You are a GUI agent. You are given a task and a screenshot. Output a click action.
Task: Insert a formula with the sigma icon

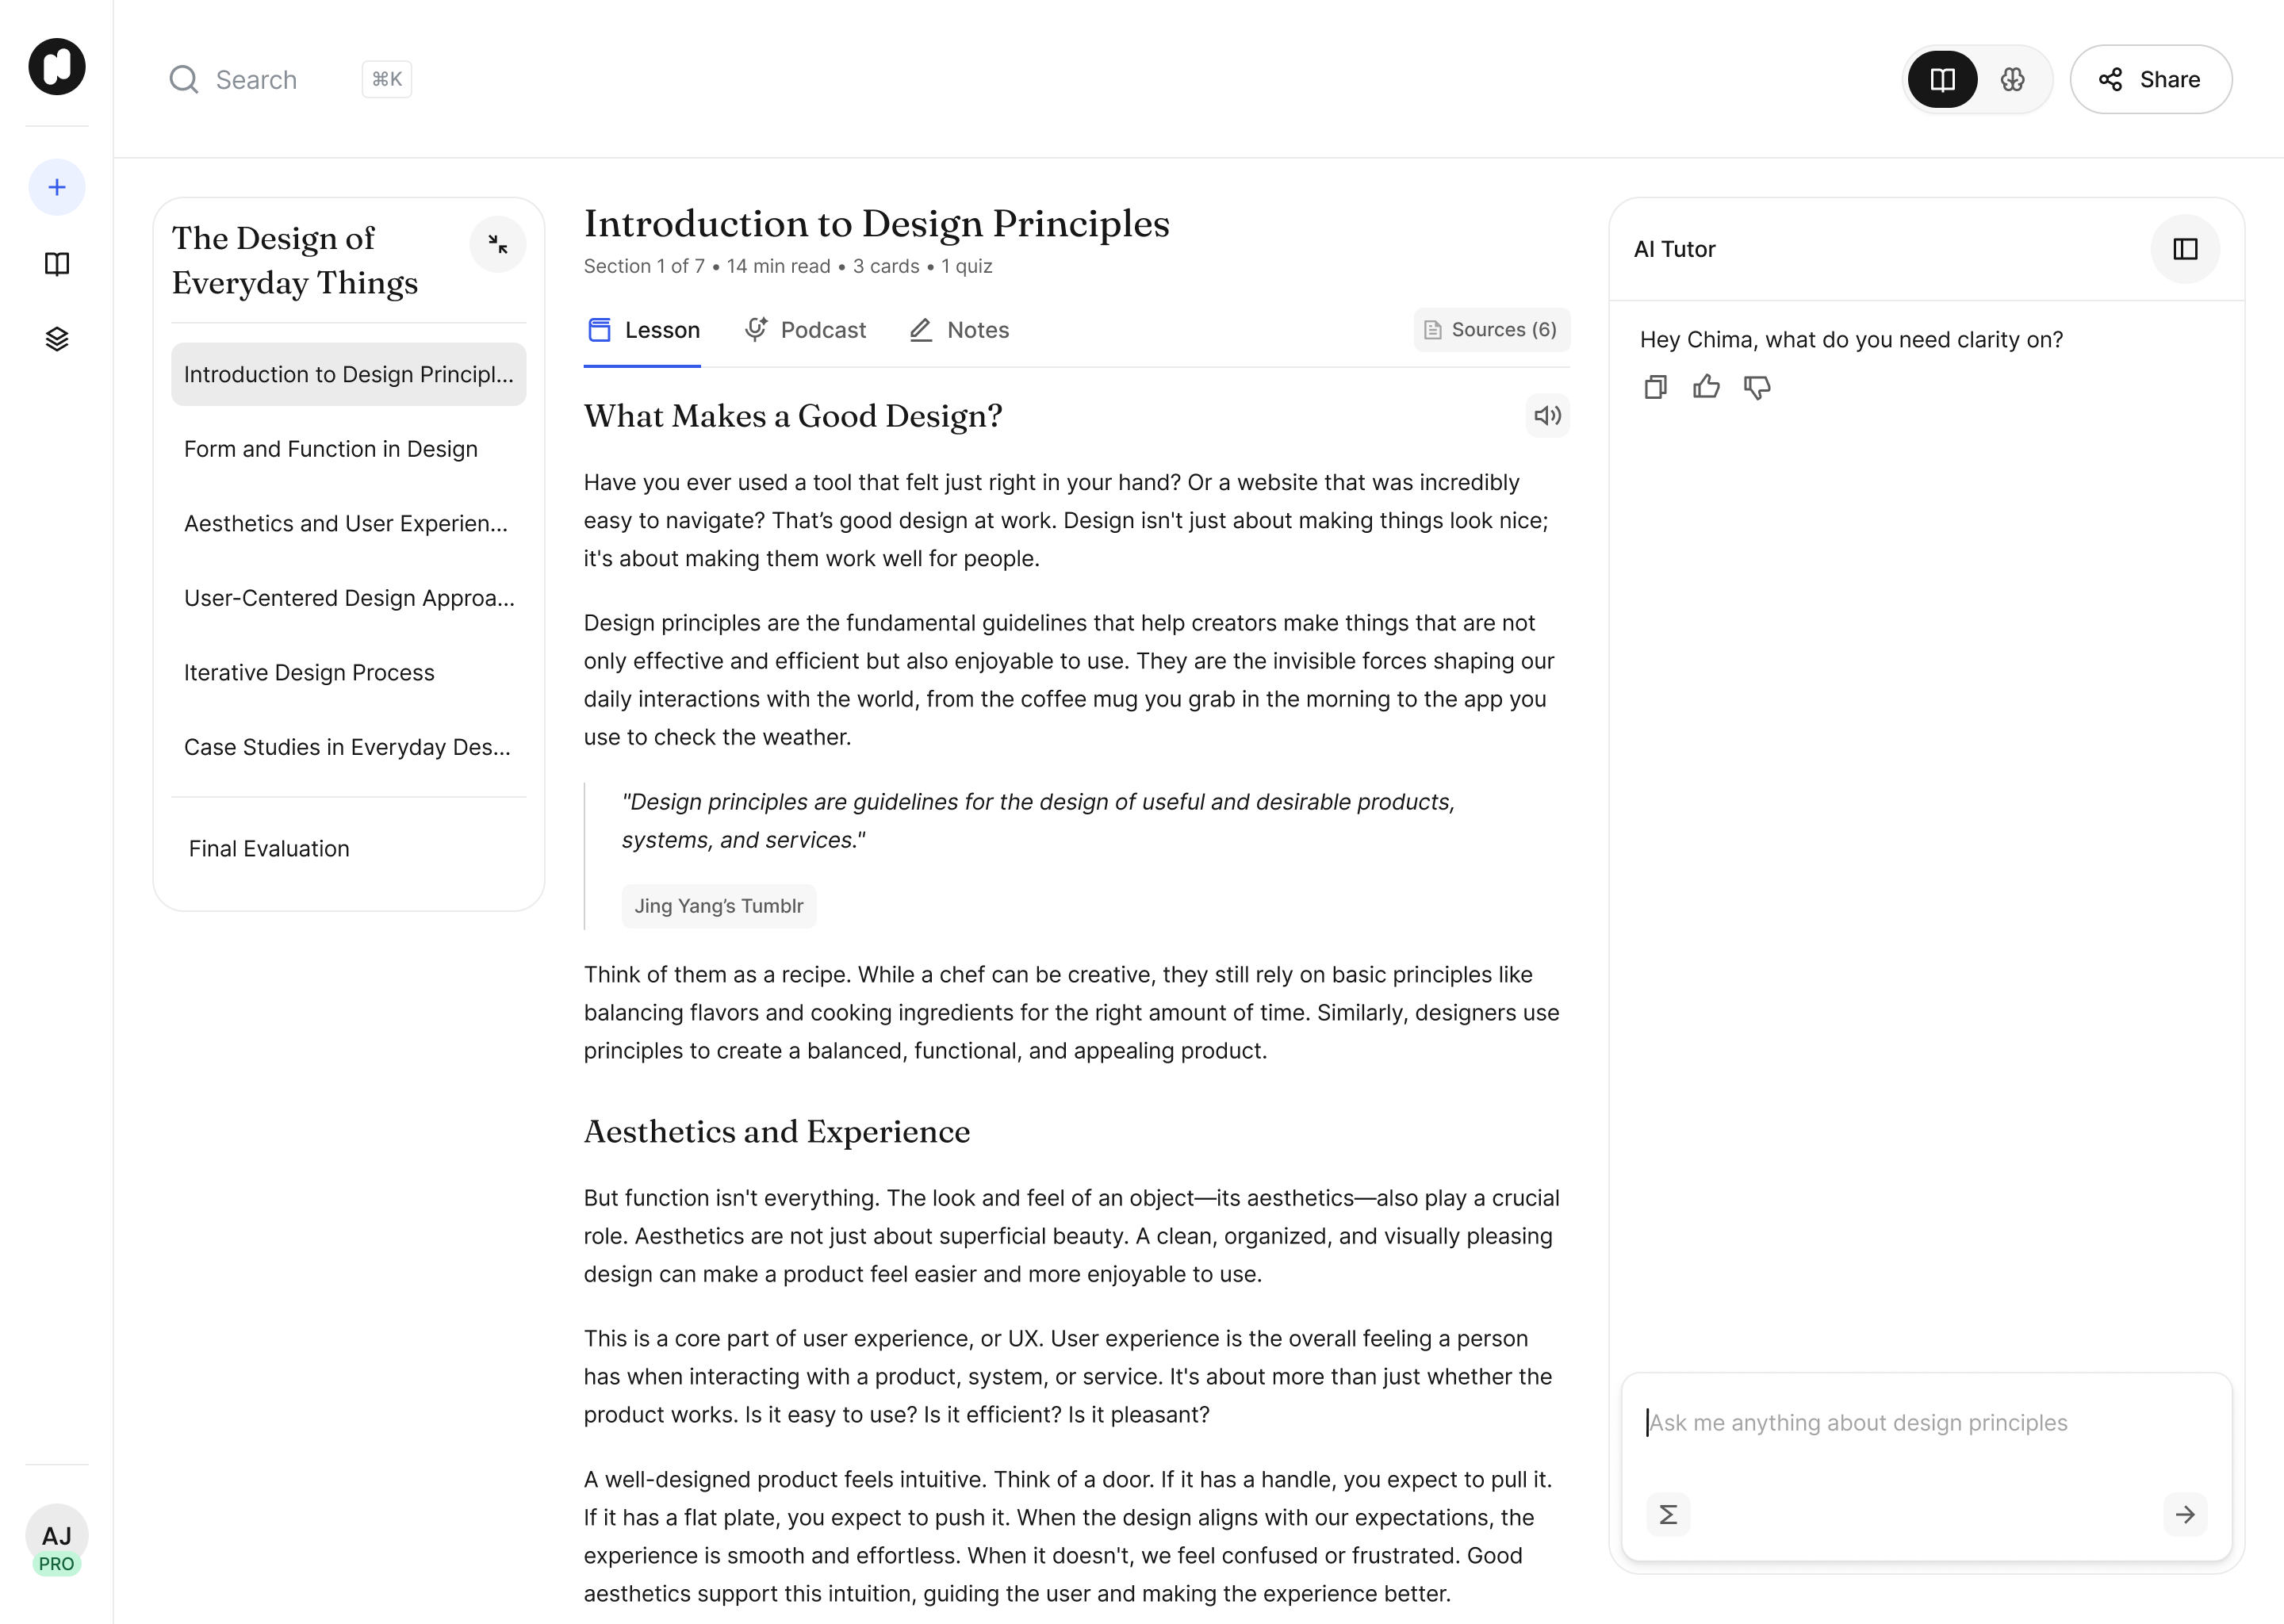[x=1668, y=1515]
